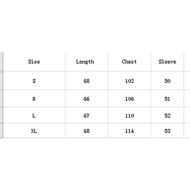This screenshot has height=190, width=190.
Task: Click the size "M" cell
Action: point(34,99)
